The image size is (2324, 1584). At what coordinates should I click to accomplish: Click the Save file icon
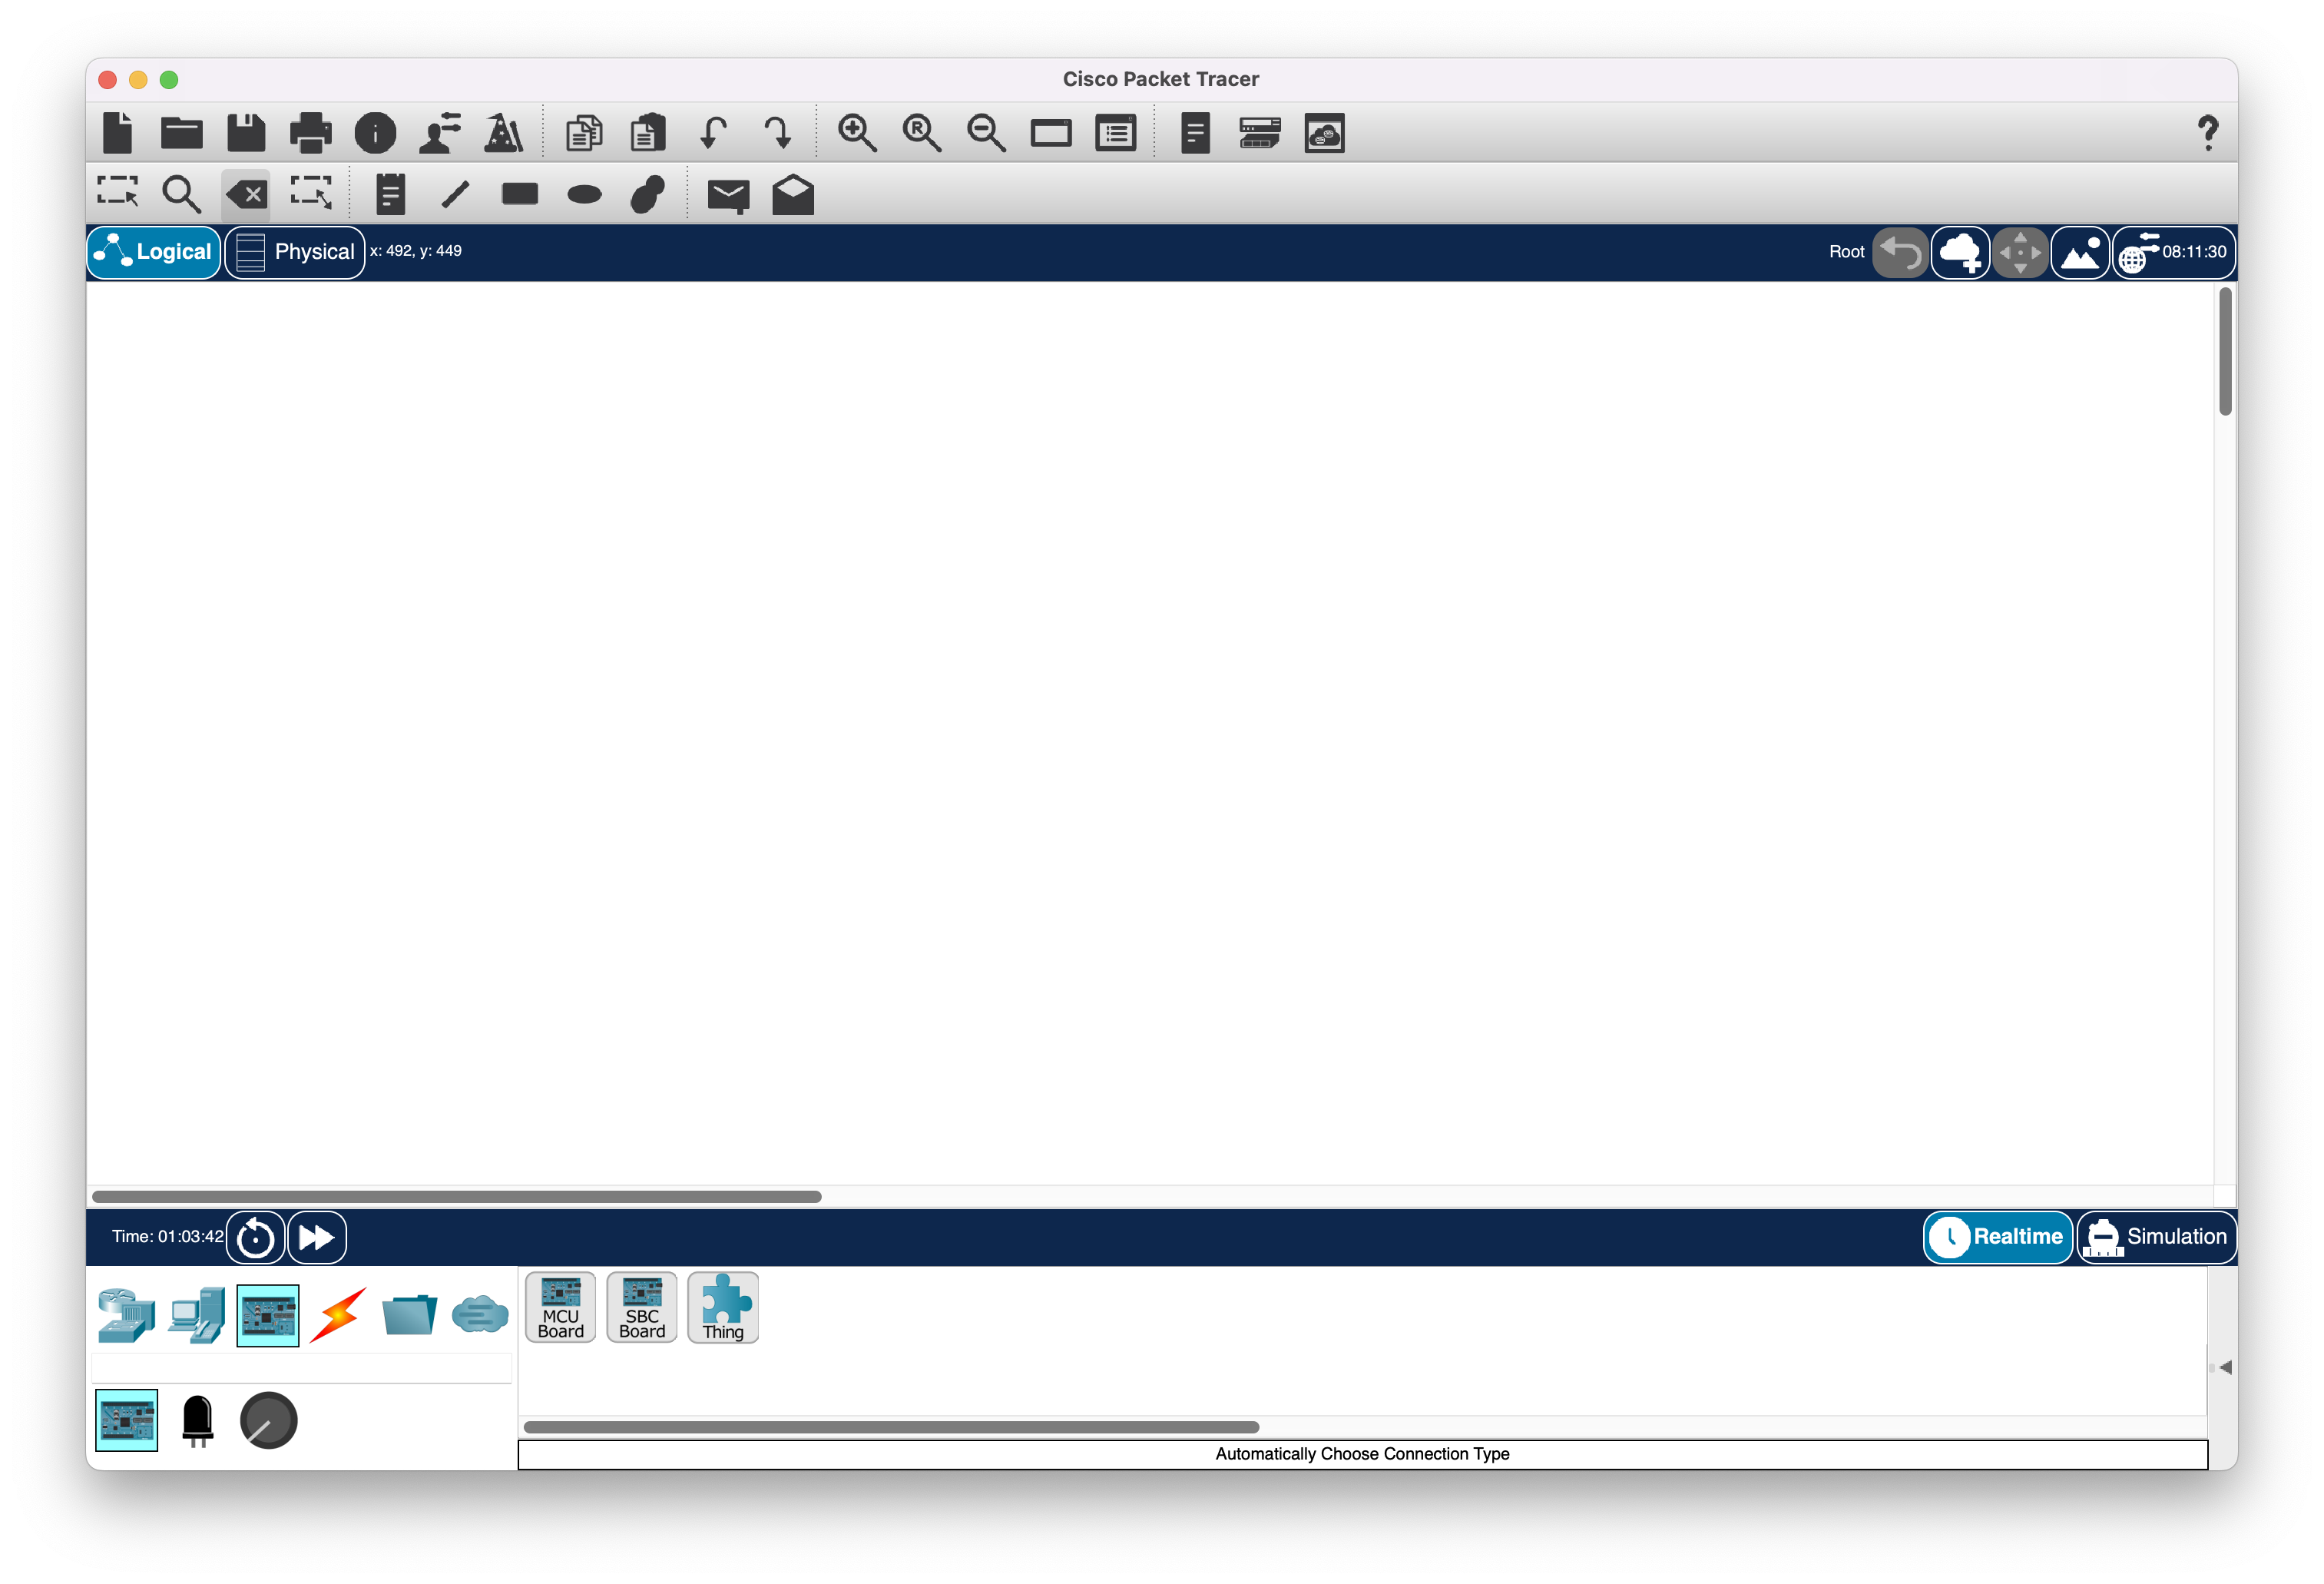pyautogui.click(x=246, y=133)
